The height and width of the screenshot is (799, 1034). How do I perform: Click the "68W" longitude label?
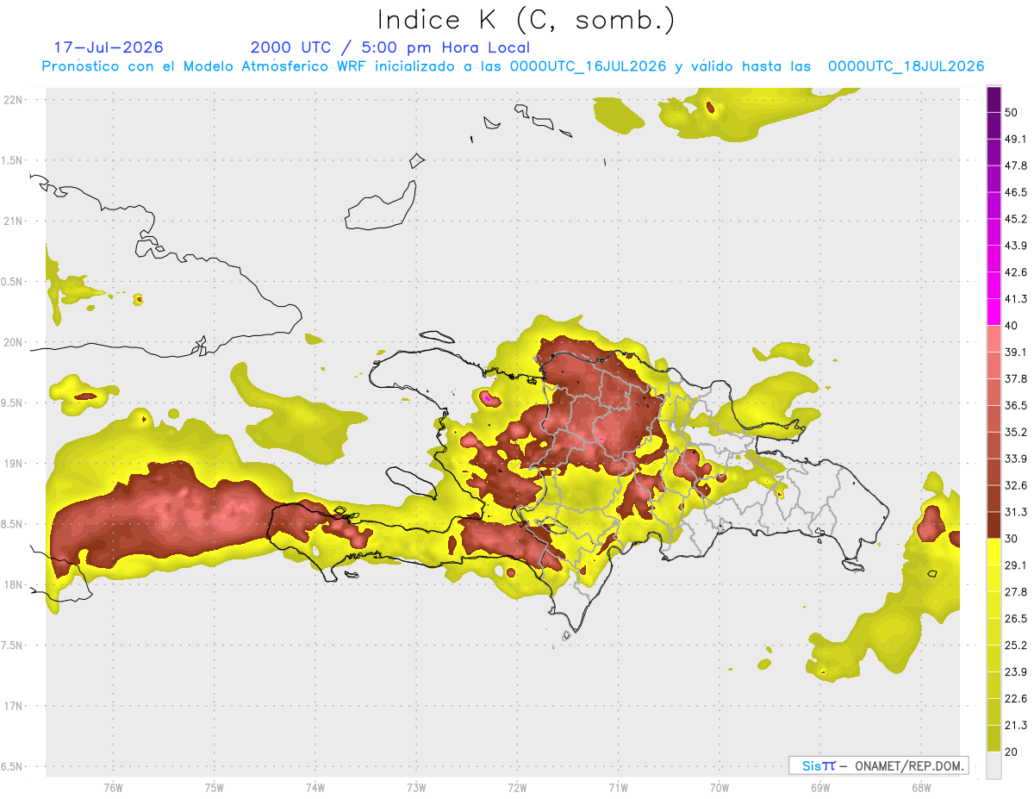point(920,787)
